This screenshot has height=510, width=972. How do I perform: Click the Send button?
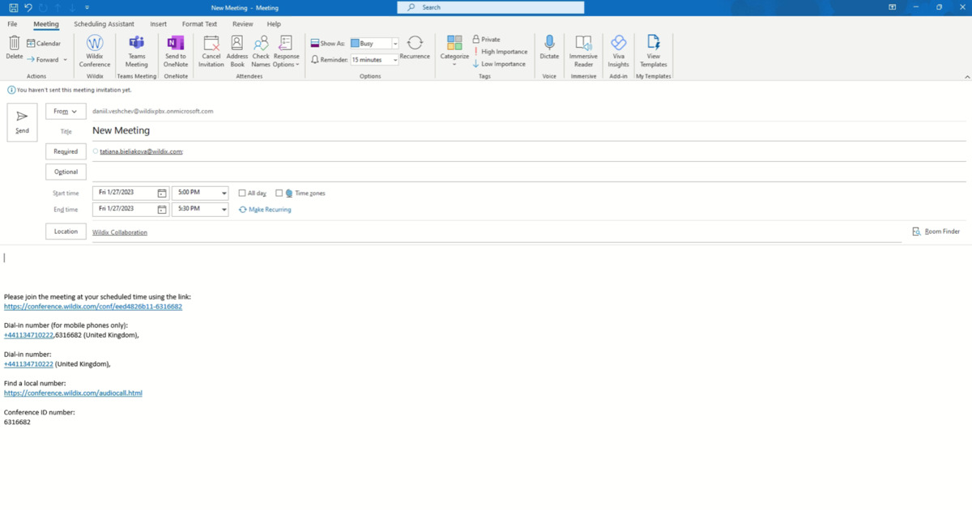[x=22, y=122]
